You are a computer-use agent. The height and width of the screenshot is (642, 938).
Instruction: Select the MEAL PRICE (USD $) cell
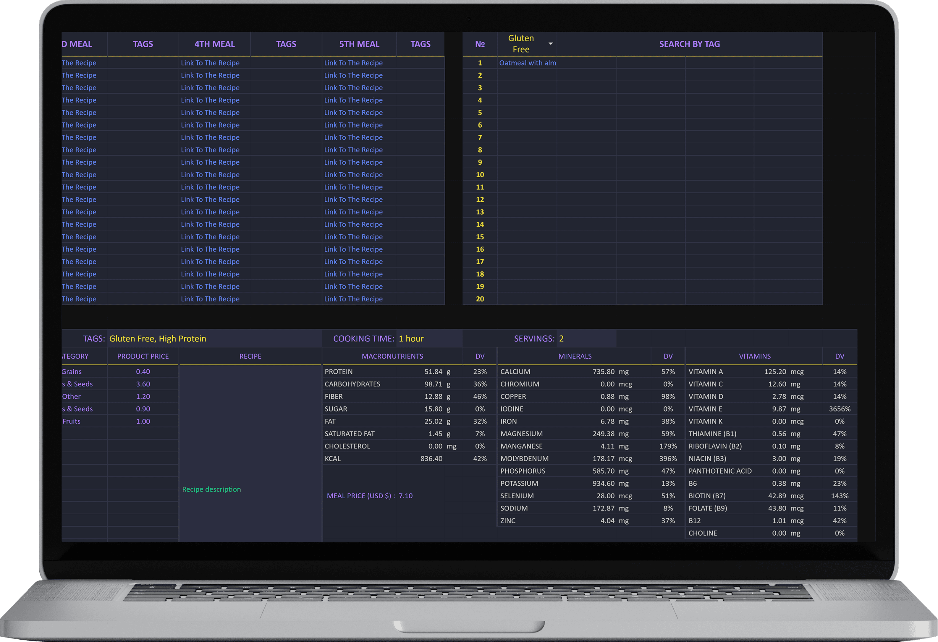click(369, 496)
